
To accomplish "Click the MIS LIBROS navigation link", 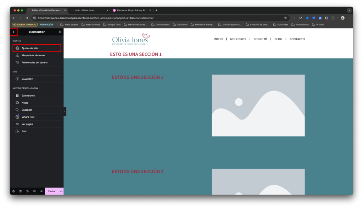I will [238, 39].
